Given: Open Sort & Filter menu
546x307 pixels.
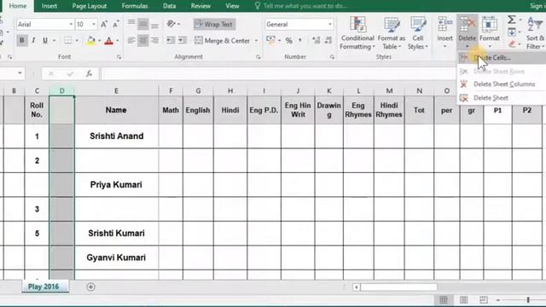Looking at the screenshot, I should [535, 33].
